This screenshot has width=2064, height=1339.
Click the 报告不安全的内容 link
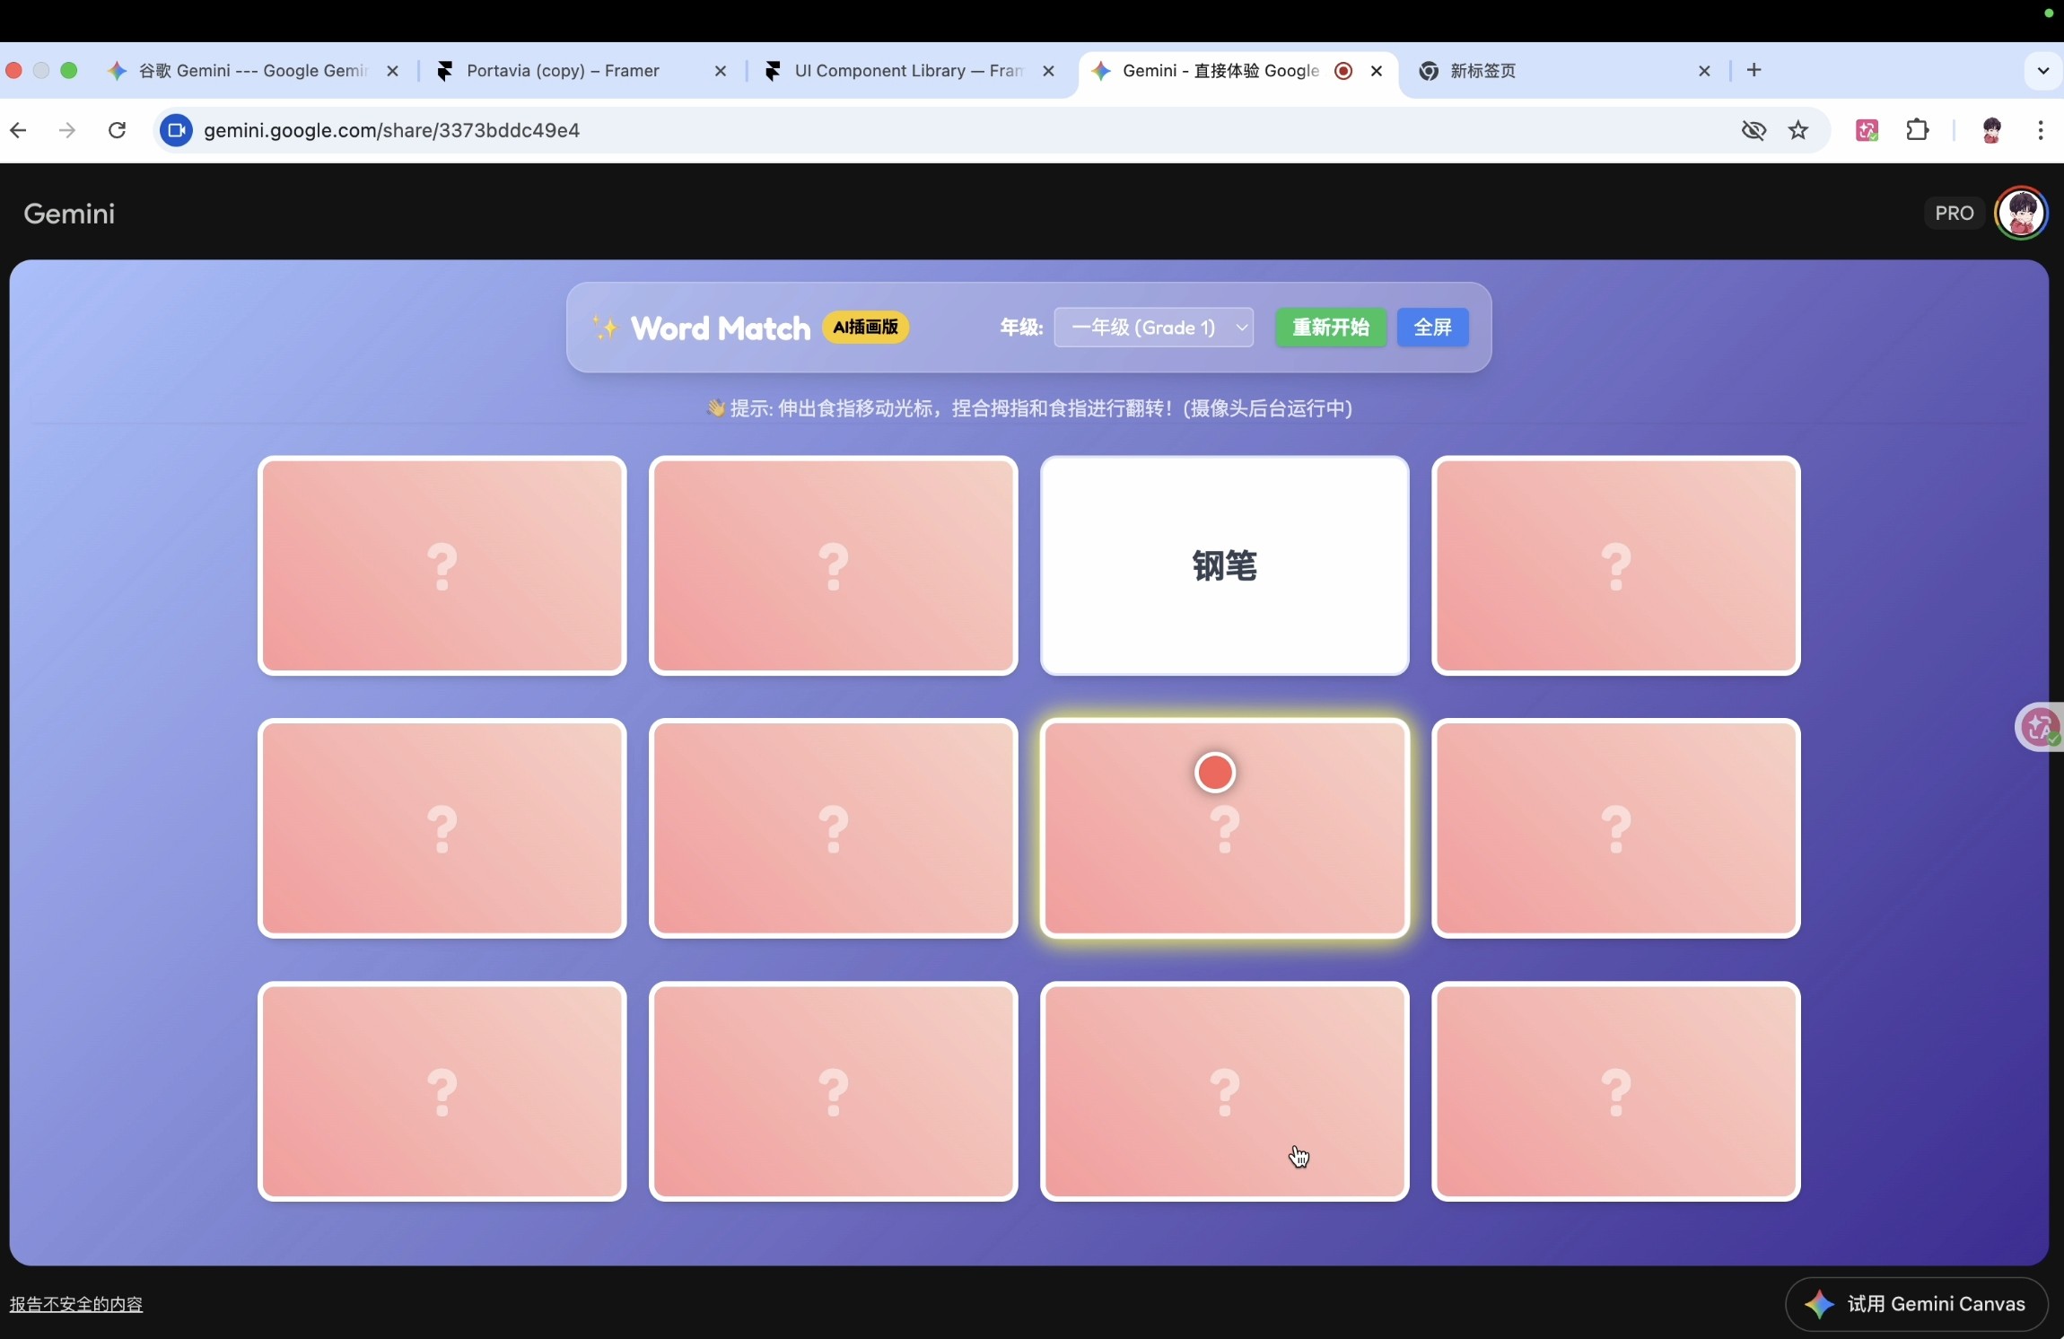(x=76, y=1304)
